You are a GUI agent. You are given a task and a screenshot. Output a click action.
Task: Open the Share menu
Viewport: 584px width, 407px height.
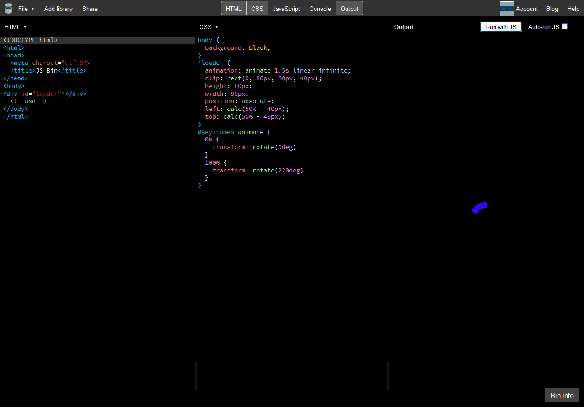[x=90, y=9]
